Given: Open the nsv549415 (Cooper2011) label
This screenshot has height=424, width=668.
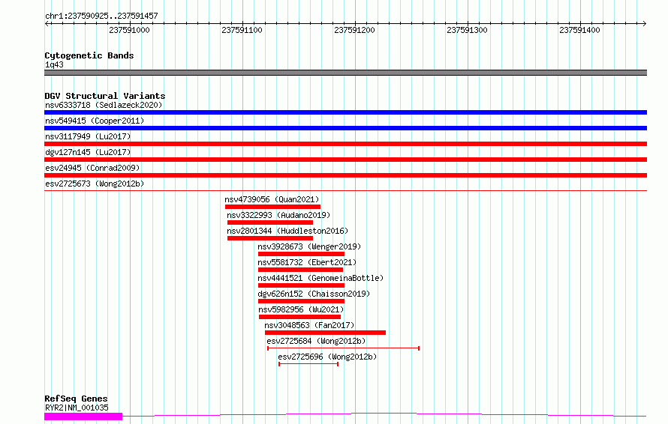Looking at the screenshot, I should click(x=95, y=121).
